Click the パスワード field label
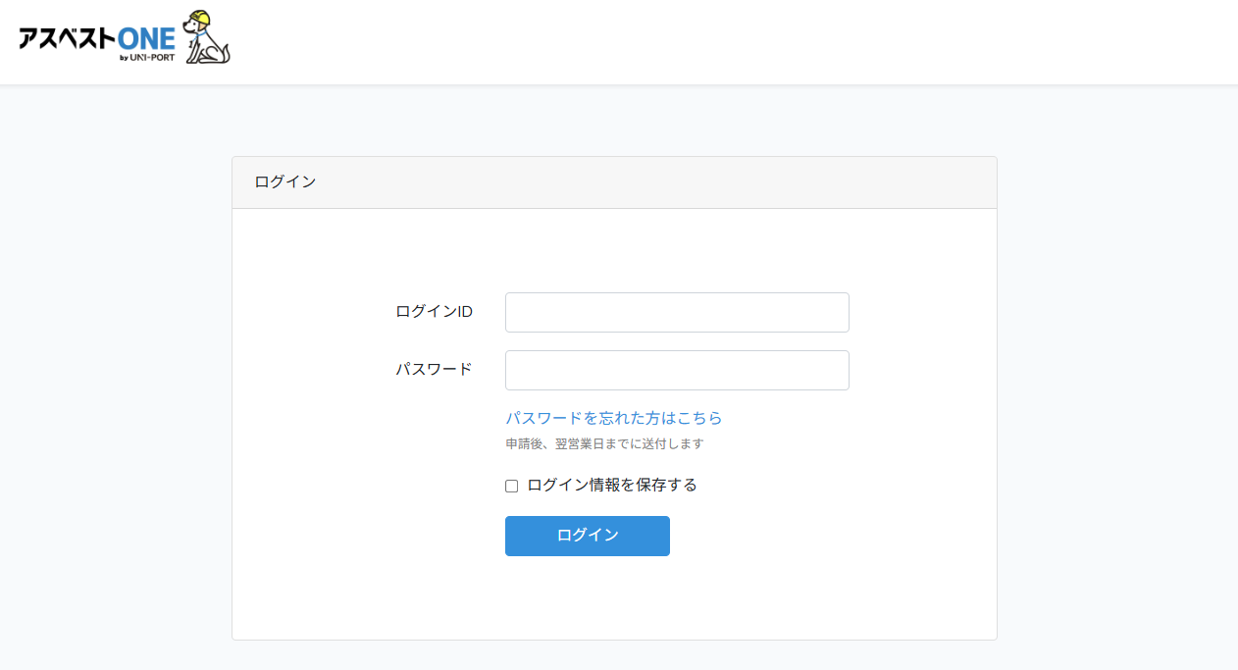The image size is (1238, 670). (434, 370)
